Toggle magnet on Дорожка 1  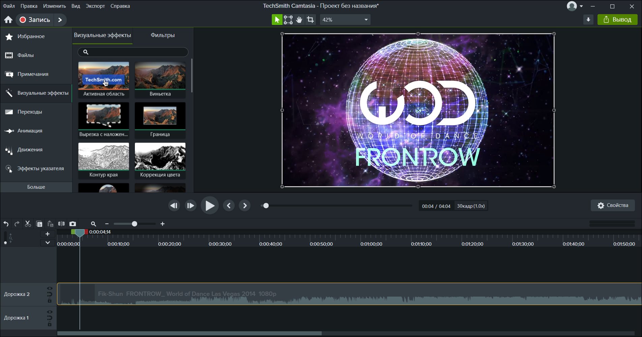[x=50, y=318]
